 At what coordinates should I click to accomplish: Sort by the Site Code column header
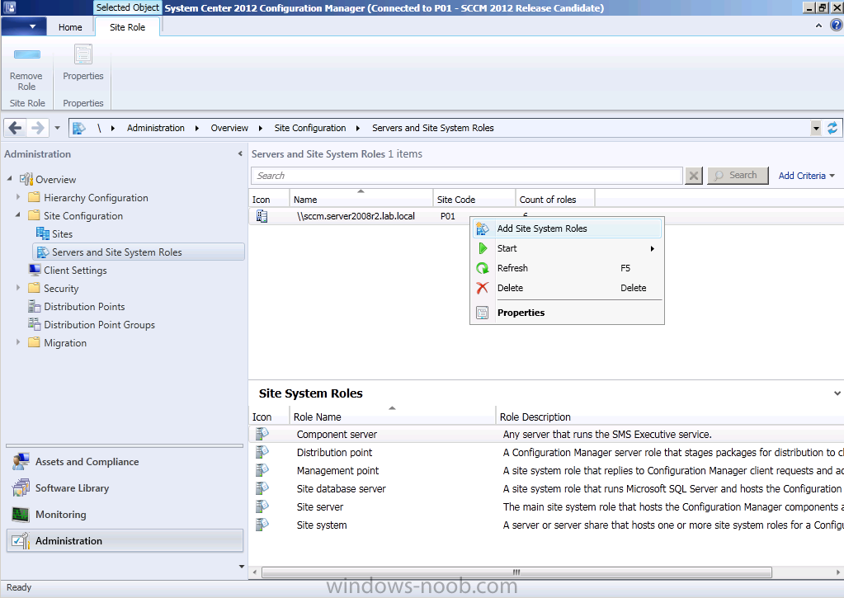click(474, 199)
